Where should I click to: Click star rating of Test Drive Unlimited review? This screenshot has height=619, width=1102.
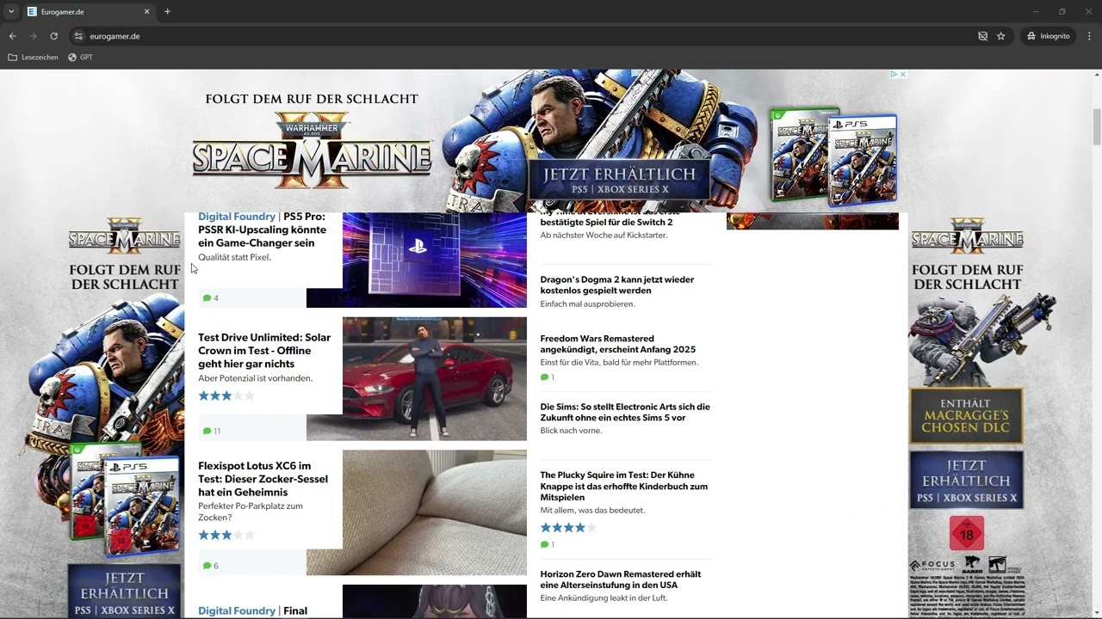(x=226, y=395)
